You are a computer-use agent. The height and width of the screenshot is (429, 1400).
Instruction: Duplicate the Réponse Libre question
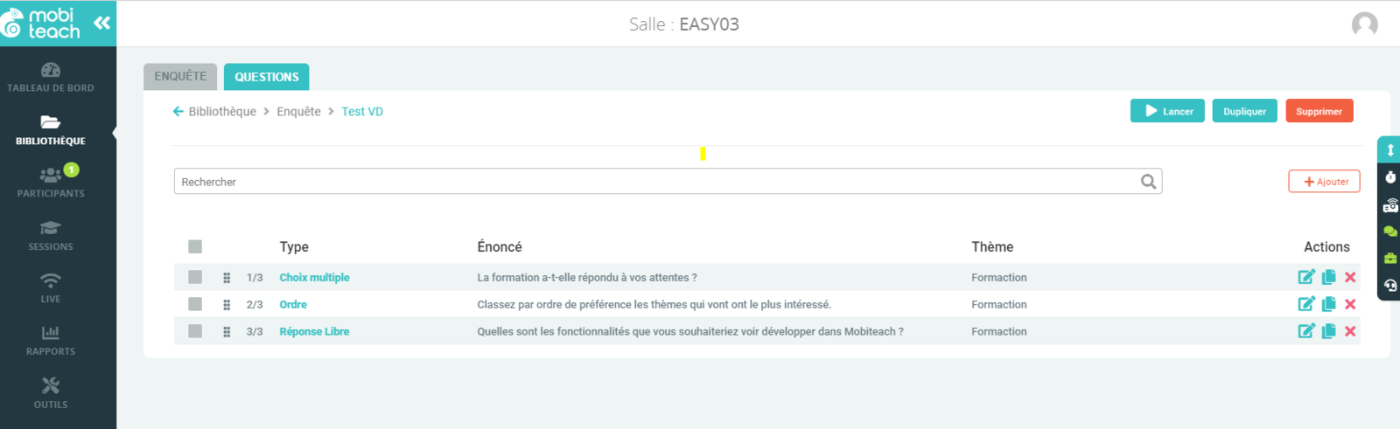click(x=1329, y=331)
